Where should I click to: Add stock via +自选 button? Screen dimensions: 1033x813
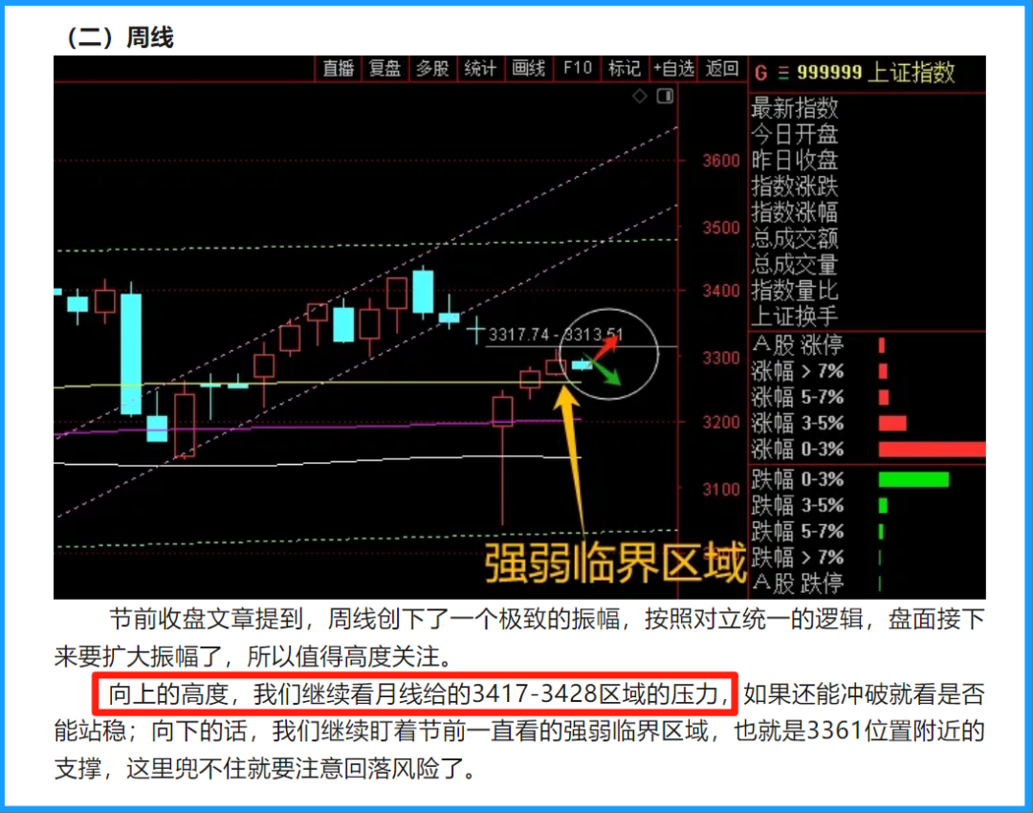coord(673,69)
